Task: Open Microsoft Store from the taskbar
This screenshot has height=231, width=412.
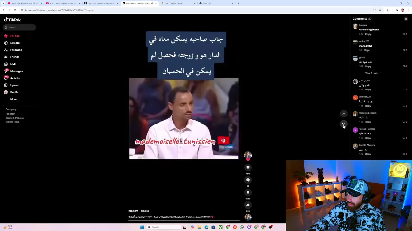Action: pyautogui.click(x=213, y=227)
